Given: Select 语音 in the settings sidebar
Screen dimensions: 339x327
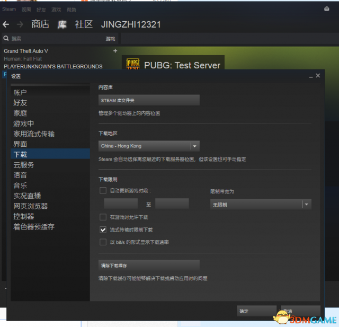Looking at the screenshot, I should 50,175.
